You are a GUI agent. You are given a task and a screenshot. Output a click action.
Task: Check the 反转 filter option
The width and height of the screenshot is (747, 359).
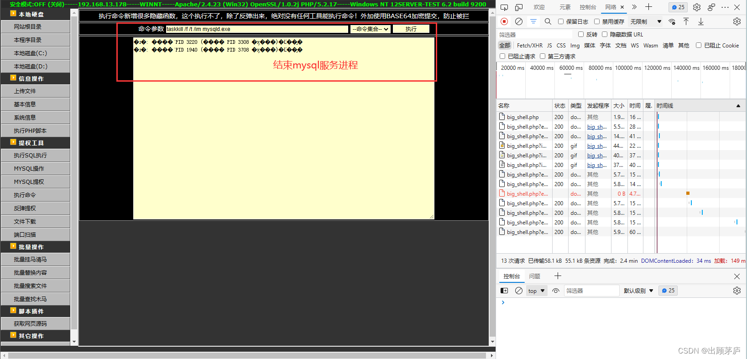pos(581,34)
